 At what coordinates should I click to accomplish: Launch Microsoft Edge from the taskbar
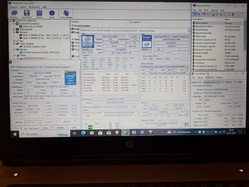[83, 133]
